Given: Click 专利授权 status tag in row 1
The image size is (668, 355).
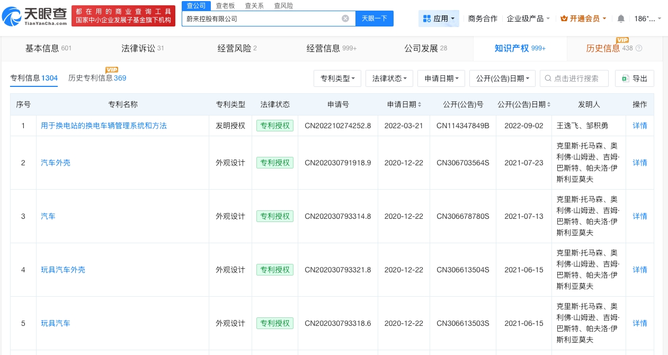Looking at the screenshot, I should click(x=274, y=126).
